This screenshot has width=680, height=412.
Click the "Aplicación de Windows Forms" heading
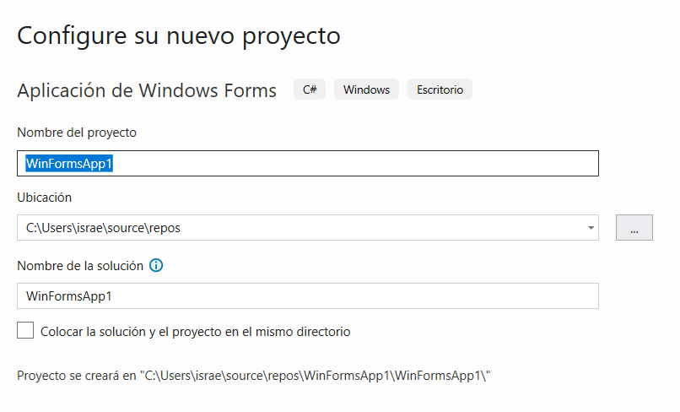(147, 90)
